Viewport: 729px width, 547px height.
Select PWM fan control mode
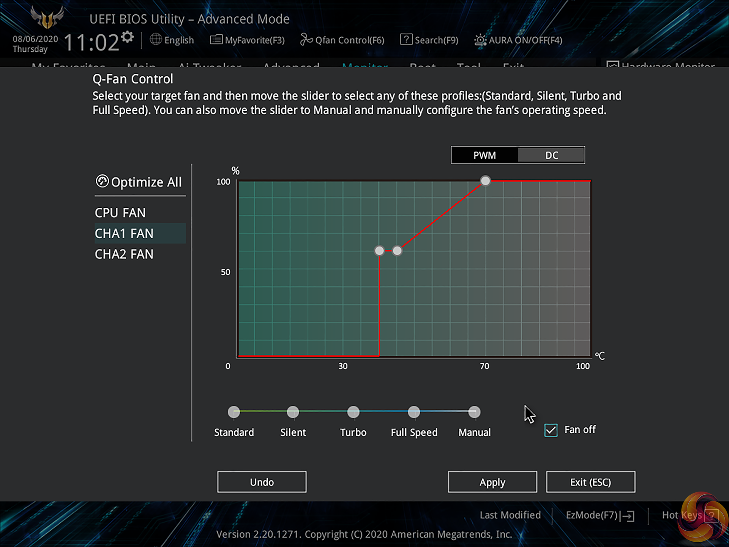pyautogui.click(x=484, y=155)
